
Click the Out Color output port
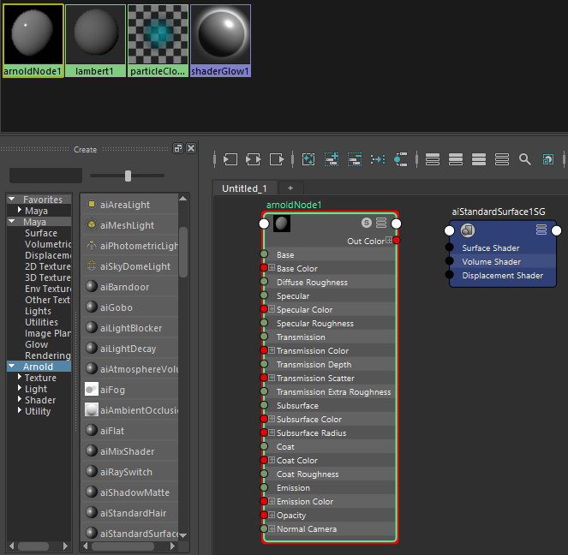tap(397, 240)
